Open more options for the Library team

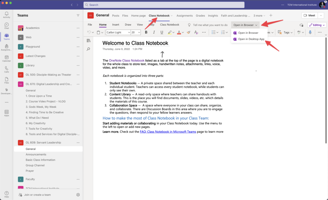click(78, 65)
